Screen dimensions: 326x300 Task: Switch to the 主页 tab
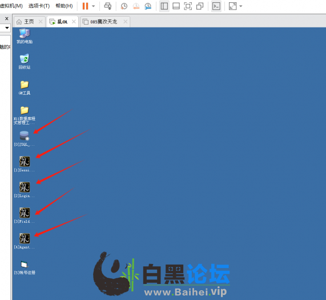pos(29,22)
